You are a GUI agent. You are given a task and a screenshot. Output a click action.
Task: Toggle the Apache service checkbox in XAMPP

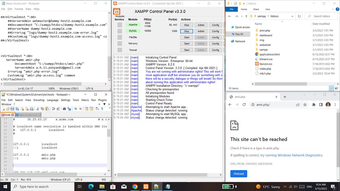(x=120, y=25)
